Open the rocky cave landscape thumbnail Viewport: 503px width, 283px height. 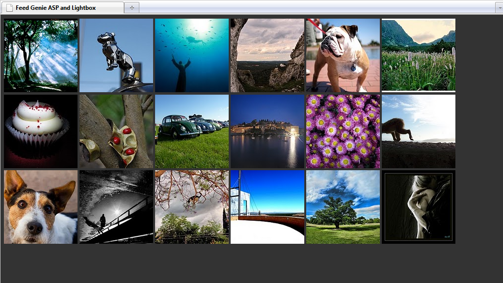[x=267, y=55]
